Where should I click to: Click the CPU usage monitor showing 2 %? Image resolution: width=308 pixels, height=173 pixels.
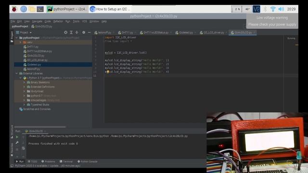point(236,9)
